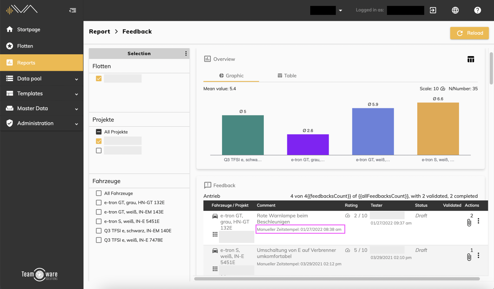Uncheck the checked Flotten checkbox
This screenshot has height=289, width=494.
(99, 78)
